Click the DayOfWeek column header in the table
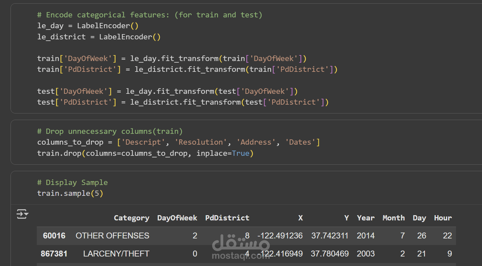This screenshot has height=266, width=482. 177,218
